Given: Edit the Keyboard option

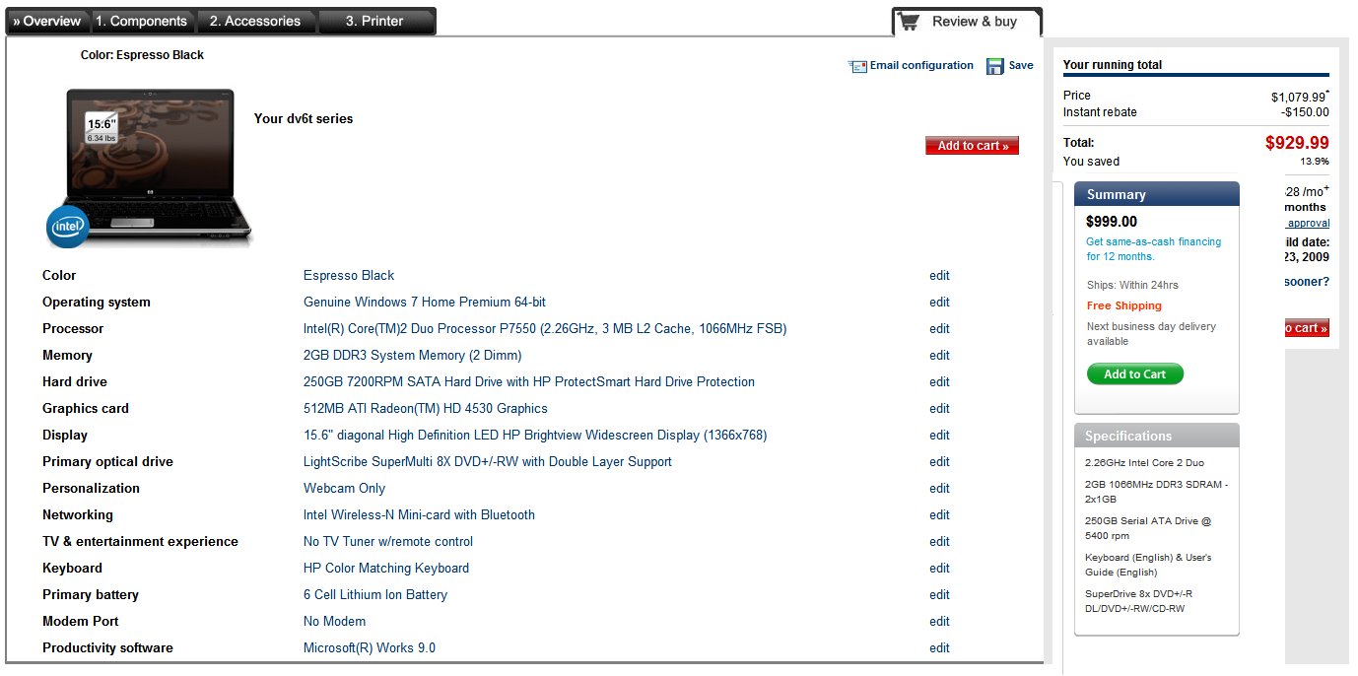Looking at the screenshot, I should click(x=939, y=569).
